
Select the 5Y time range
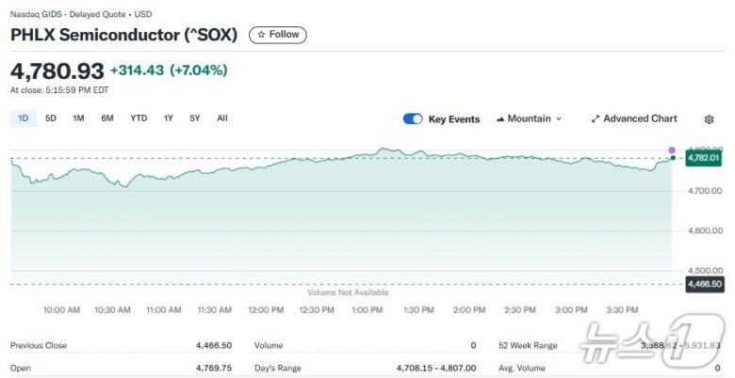[194, 118]
